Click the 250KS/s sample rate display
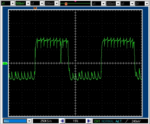 pos(46,121)
